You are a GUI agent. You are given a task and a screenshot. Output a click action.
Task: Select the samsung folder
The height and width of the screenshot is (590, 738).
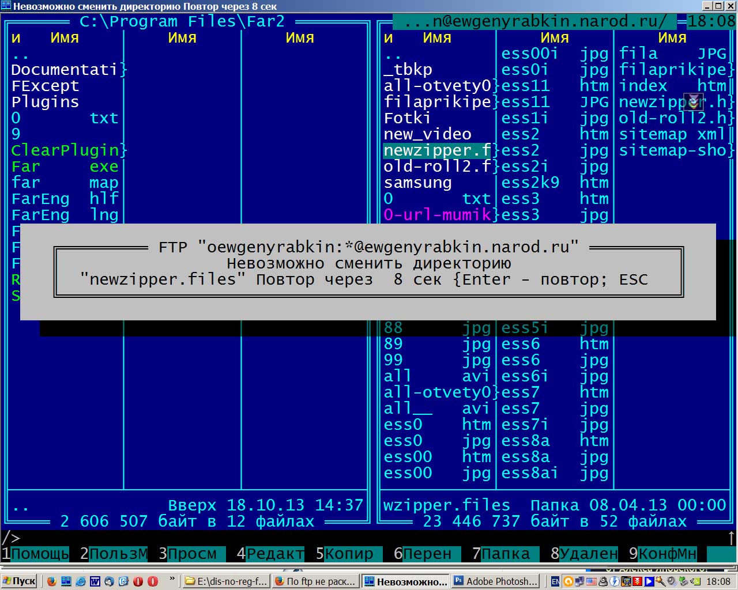pos(417,183)
